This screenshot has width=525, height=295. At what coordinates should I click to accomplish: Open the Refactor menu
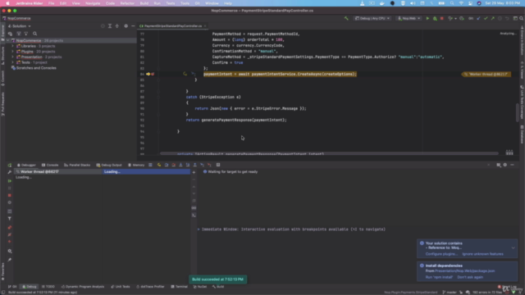(127, 3)
